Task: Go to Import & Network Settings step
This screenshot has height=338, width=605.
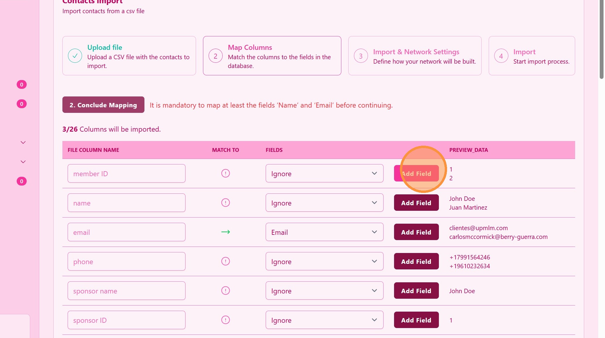Action: 415,56
